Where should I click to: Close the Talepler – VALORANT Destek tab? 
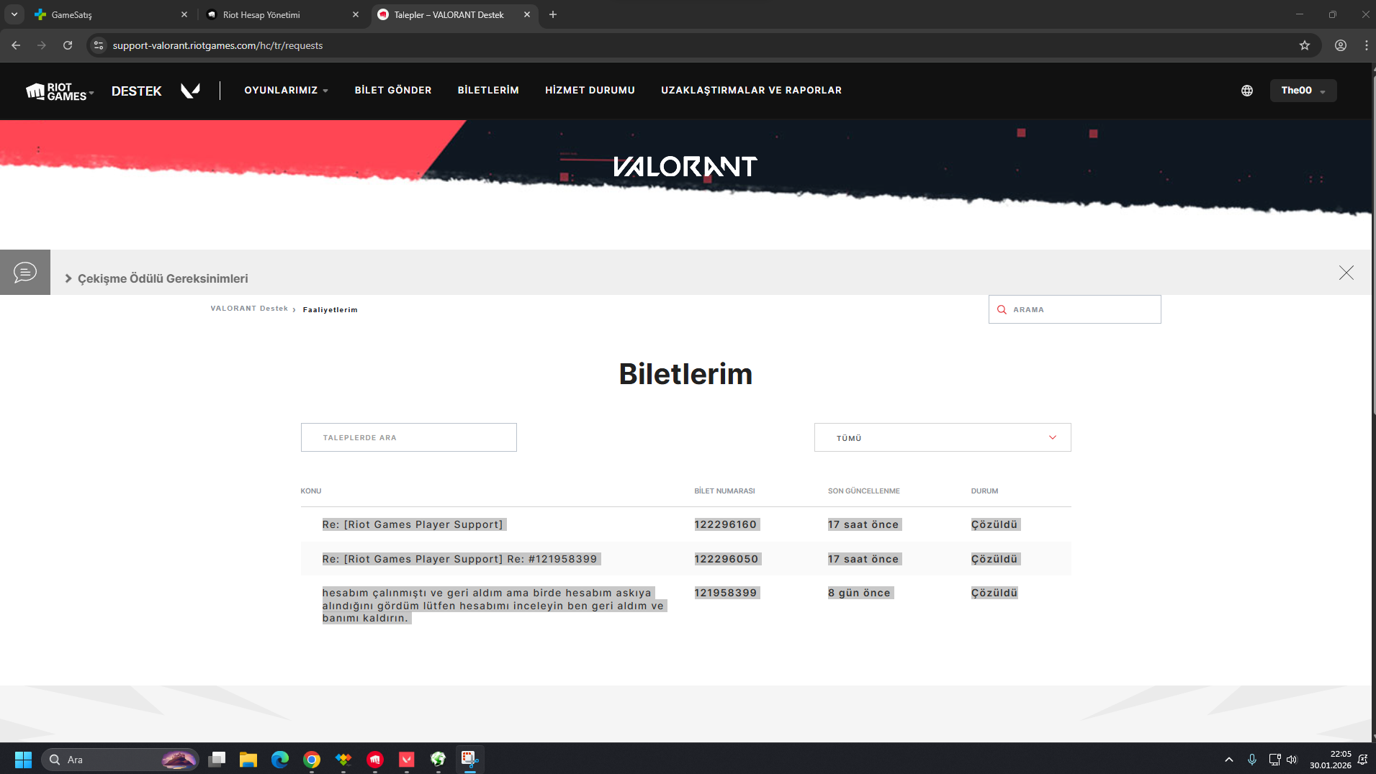527,14
